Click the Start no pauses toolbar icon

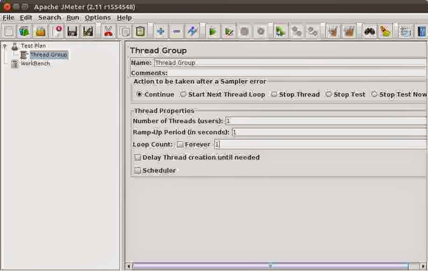point(229,32)
